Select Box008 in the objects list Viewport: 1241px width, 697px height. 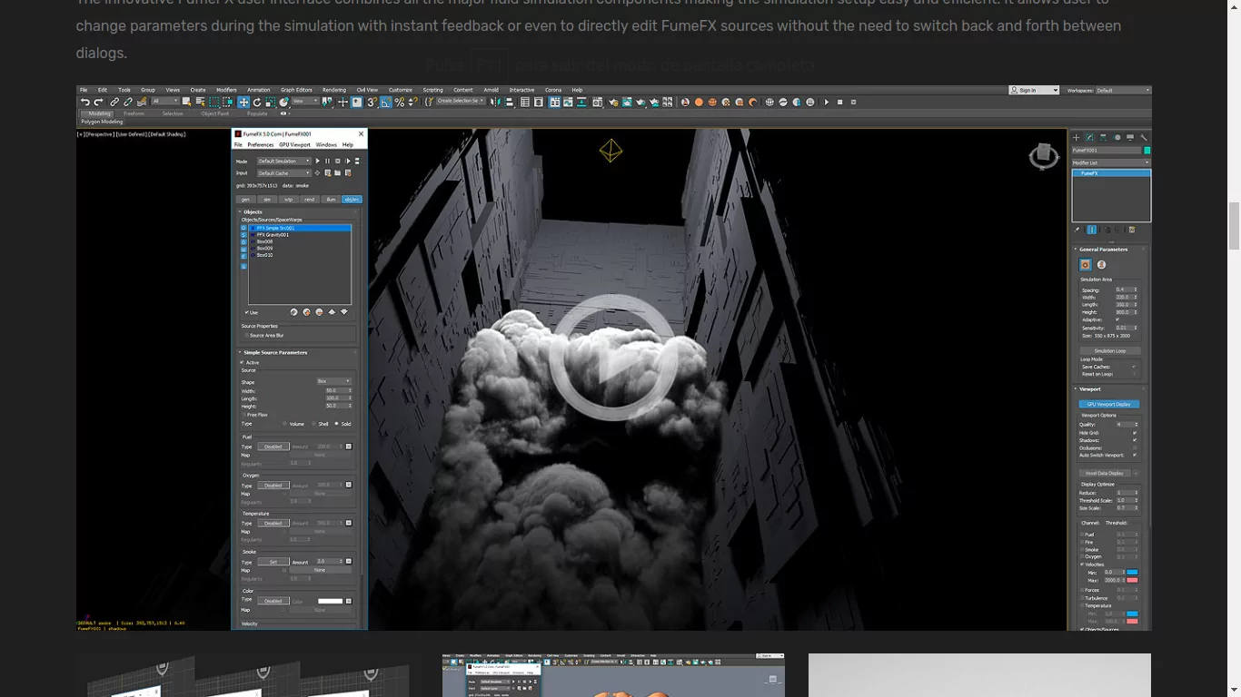coord(264,241)
